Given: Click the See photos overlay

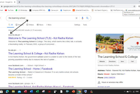Looking at the screenshot, I should point(118,51).
